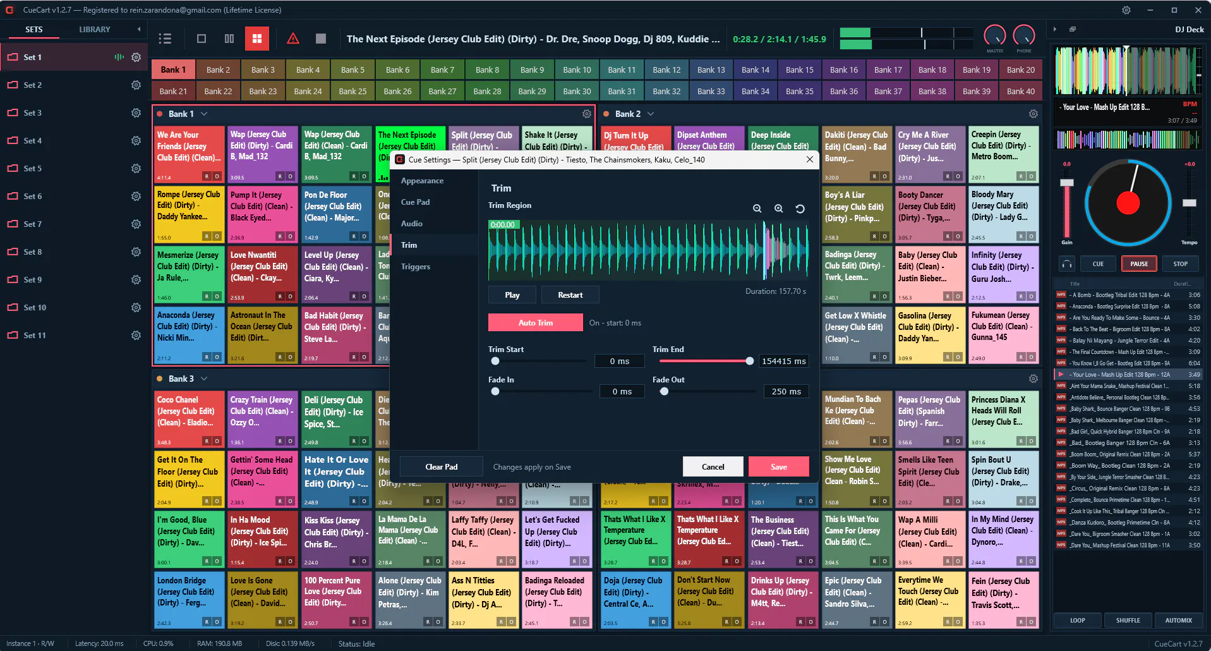Toggle LOOP in DJ Deck

point(1078,620)
